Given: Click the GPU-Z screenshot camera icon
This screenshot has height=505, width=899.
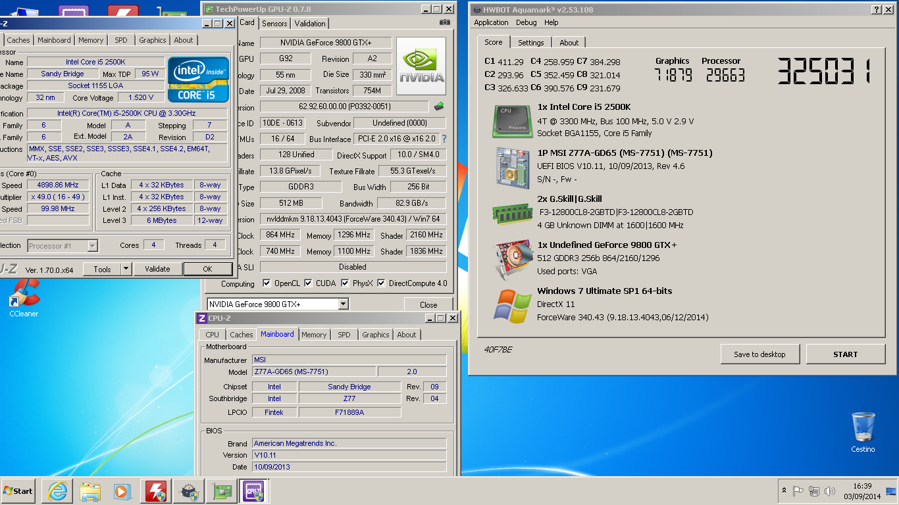Looking at the screenshot, I should coord(445,22).
